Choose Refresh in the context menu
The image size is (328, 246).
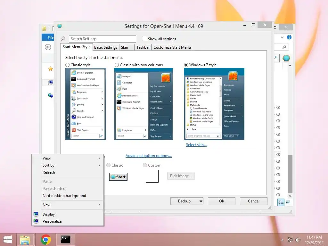[x=68, y=172]
